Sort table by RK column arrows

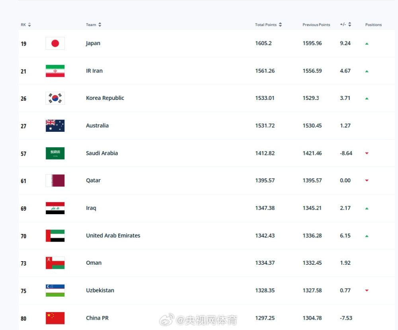[x=29, y=25]
